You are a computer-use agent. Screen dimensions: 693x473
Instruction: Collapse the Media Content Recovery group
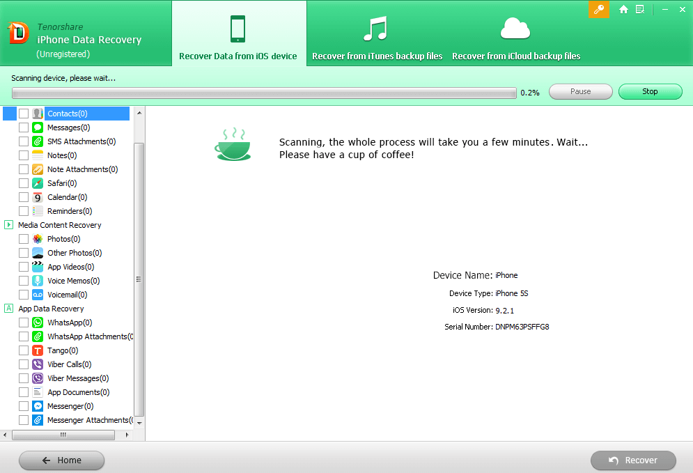[8, 224]
